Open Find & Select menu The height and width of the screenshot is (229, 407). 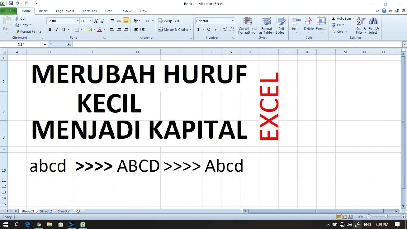(374, 25)
